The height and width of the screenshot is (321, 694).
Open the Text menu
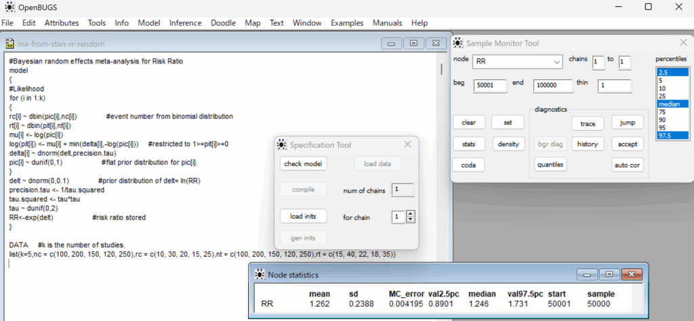(x=277, y=23)
